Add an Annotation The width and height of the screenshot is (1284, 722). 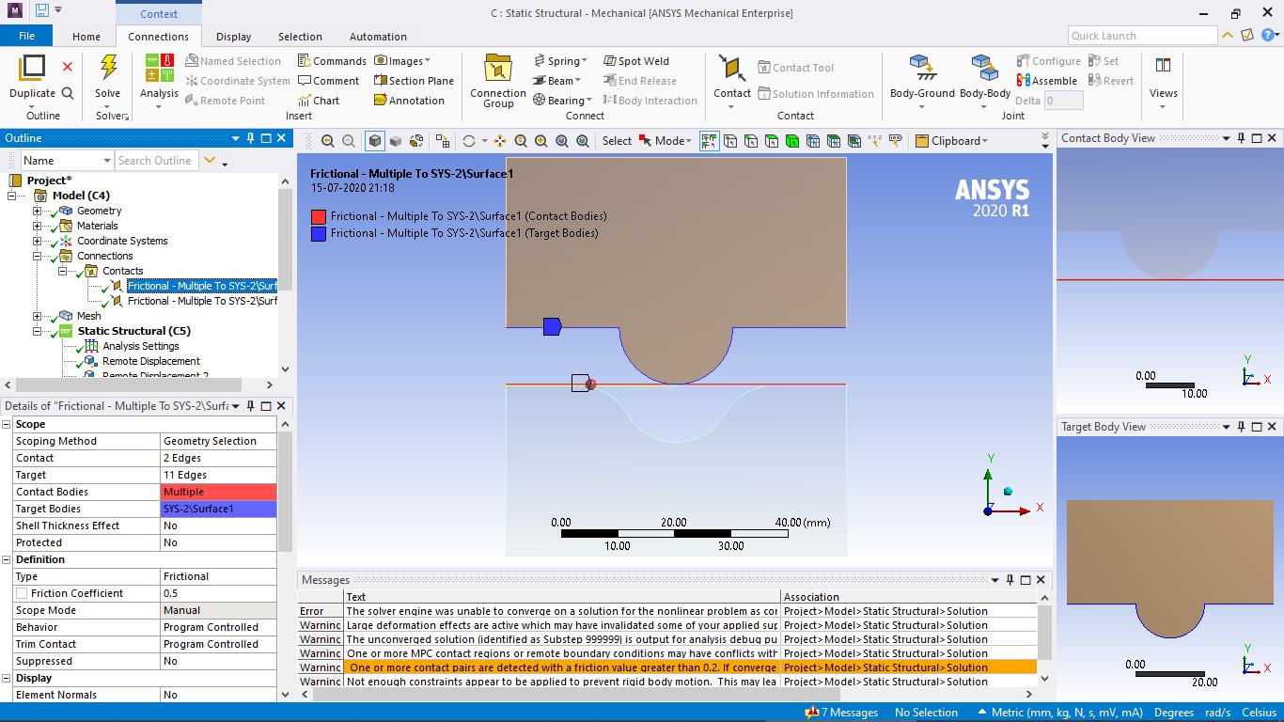click(x=409, y=101)
